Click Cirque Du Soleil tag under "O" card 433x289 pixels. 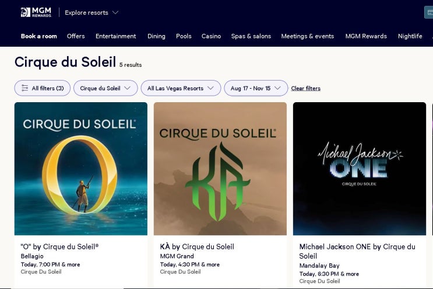(41, 272)
